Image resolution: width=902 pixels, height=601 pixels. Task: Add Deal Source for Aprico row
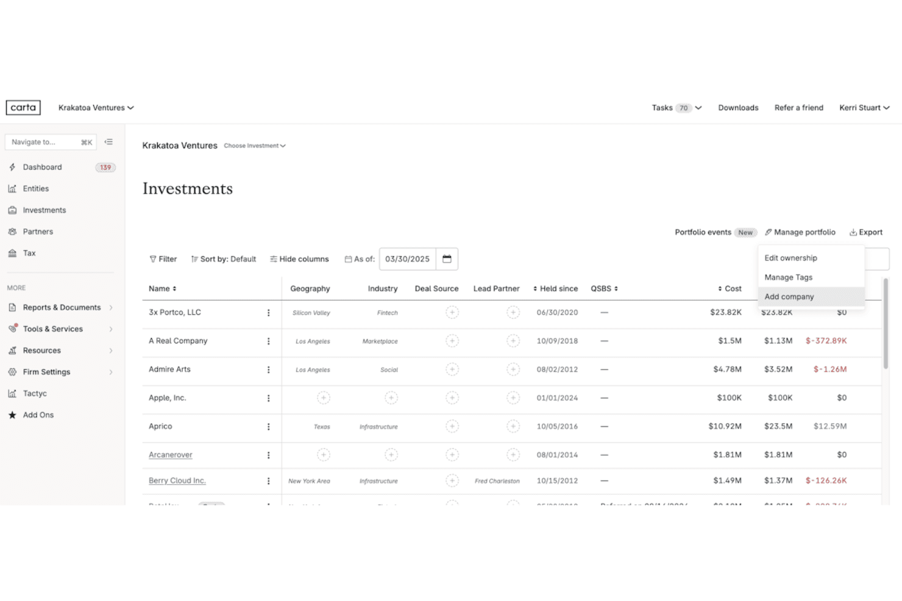(452, 426)
